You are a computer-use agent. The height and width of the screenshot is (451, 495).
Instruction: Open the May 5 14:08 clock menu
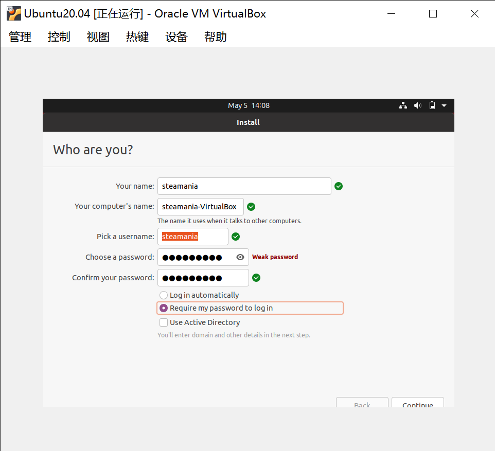click(249, 105)
